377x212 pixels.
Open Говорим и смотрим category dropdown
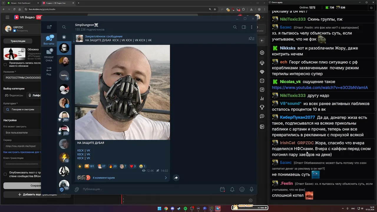22,109
